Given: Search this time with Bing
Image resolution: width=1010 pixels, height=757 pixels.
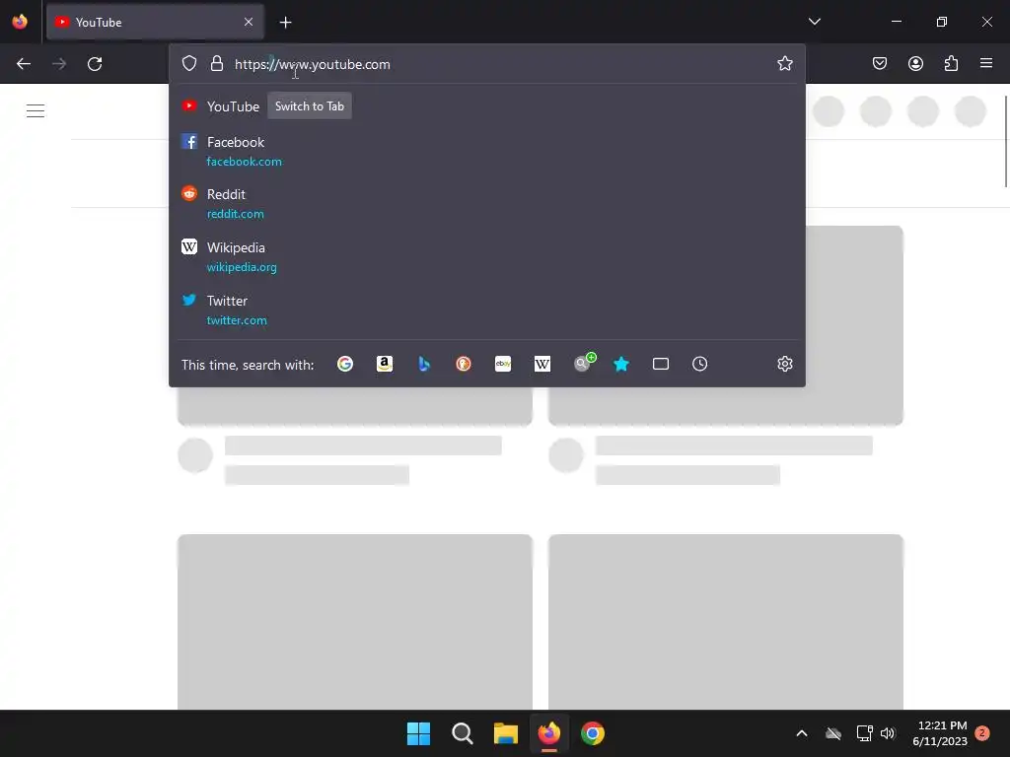Looking at the screenshot, I should [424, 365].
